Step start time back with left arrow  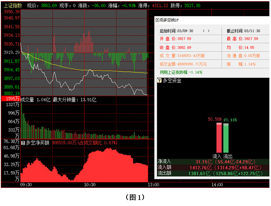pos(204,31)
